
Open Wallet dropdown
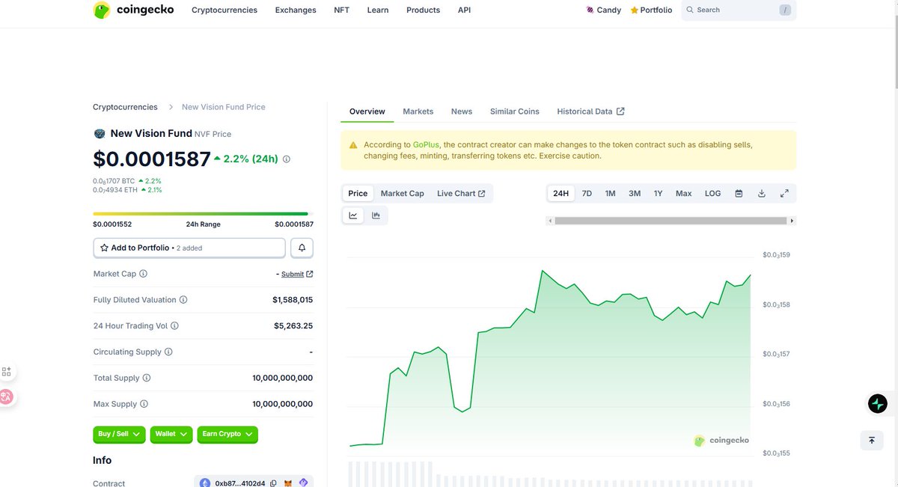(x=171, y=434)
